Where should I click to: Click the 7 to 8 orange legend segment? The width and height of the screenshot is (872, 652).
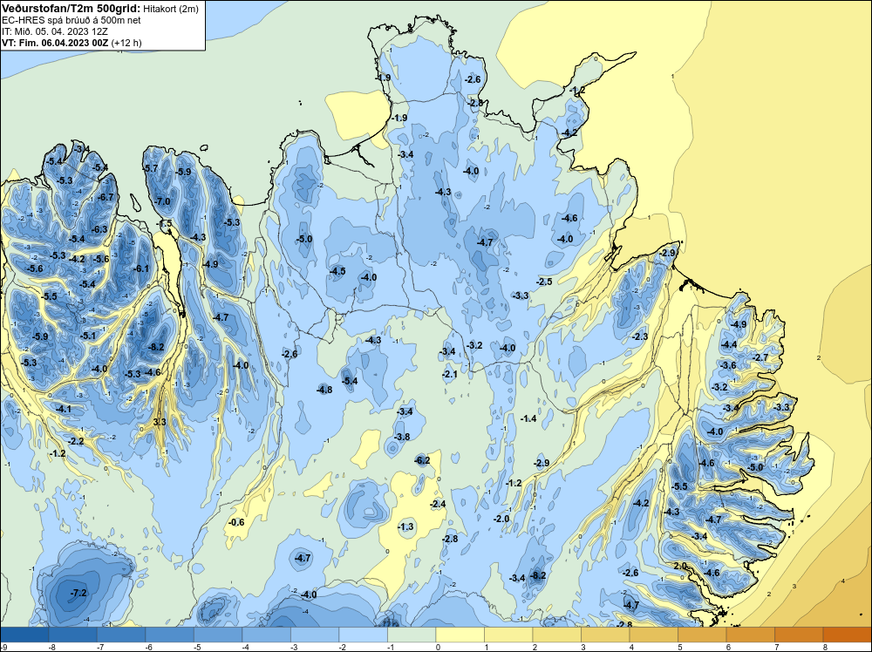(x=799, y=635)
